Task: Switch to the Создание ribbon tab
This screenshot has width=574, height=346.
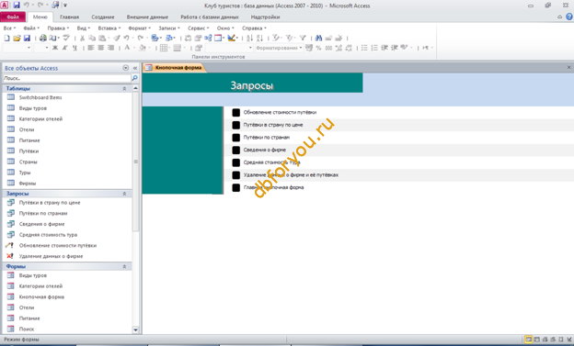Action: 103,17
